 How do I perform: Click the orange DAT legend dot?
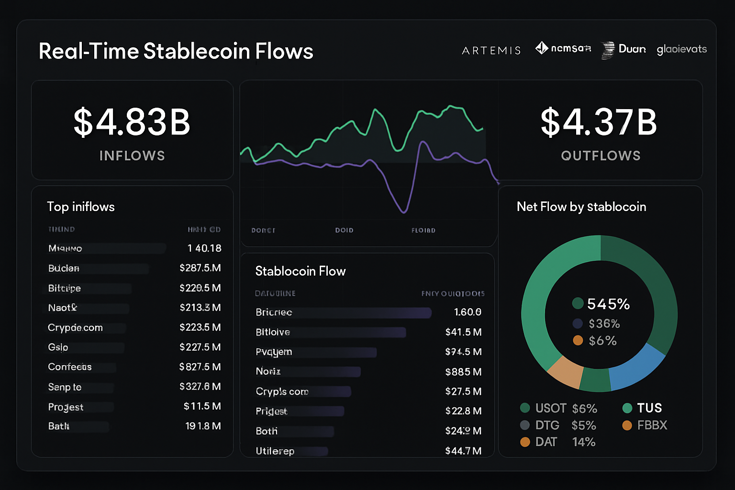pos(525,442)
